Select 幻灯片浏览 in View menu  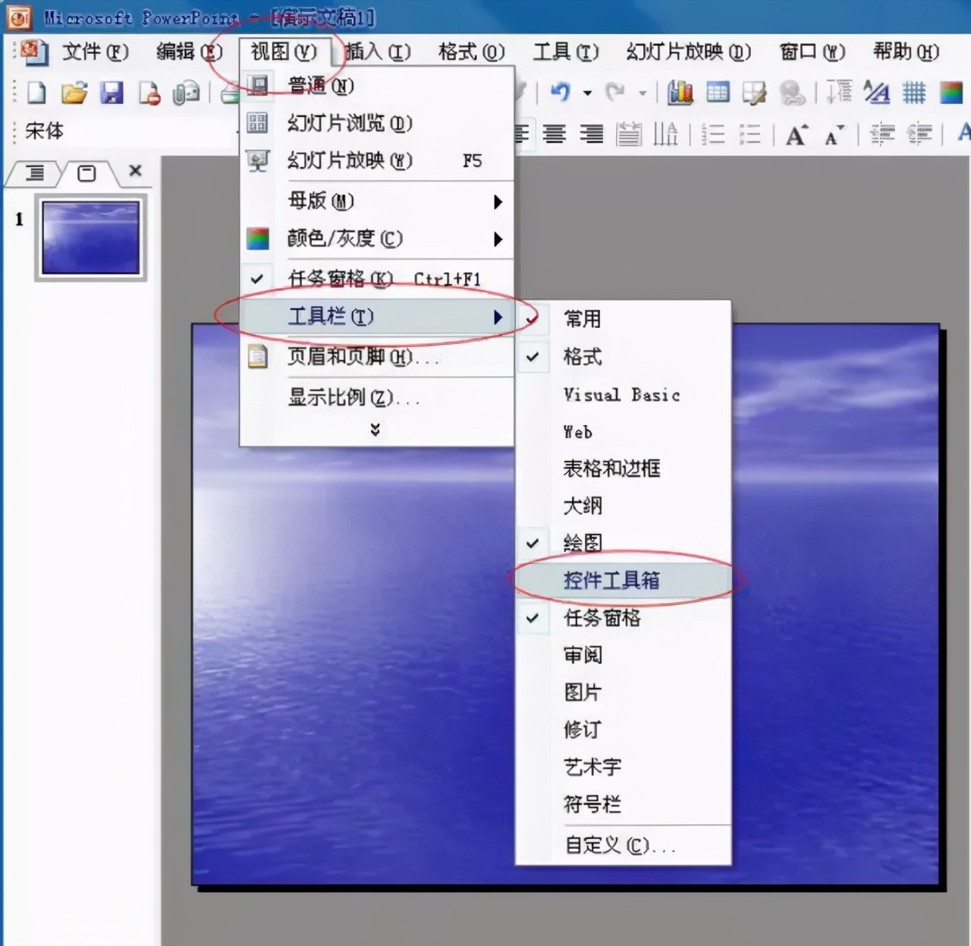(x=377, y=123)
